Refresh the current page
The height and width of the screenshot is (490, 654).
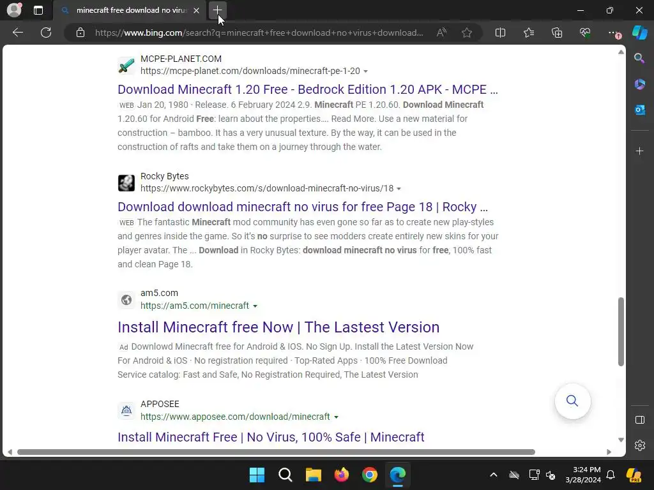(x=46, y=33)
